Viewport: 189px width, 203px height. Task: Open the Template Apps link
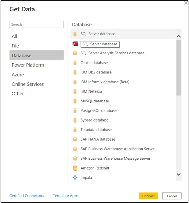pos(66,196)
